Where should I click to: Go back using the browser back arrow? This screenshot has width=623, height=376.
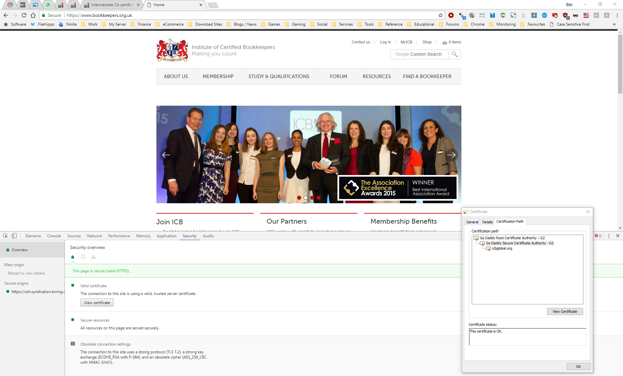click(x=6, y=15)
